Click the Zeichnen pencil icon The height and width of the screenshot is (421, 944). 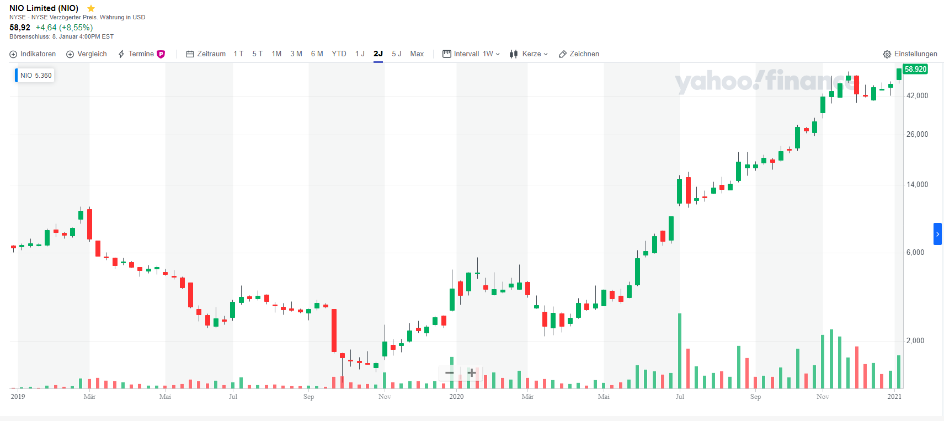563,54
